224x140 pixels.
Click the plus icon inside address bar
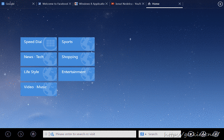coord(46,134)
